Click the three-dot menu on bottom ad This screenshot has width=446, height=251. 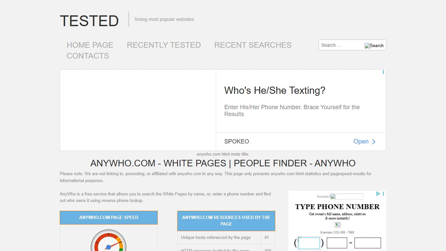[383, 193]
